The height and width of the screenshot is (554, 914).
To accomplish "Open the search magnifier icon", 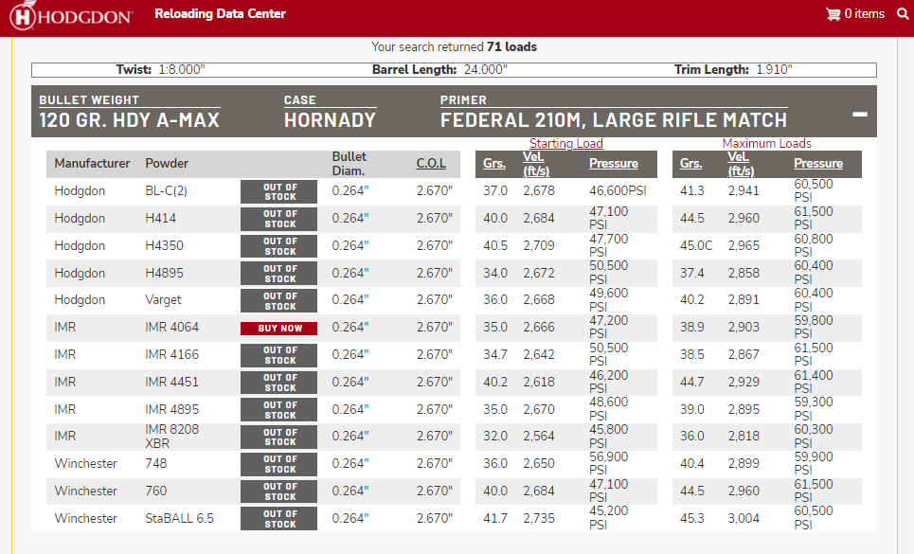I will coord(903,14).
